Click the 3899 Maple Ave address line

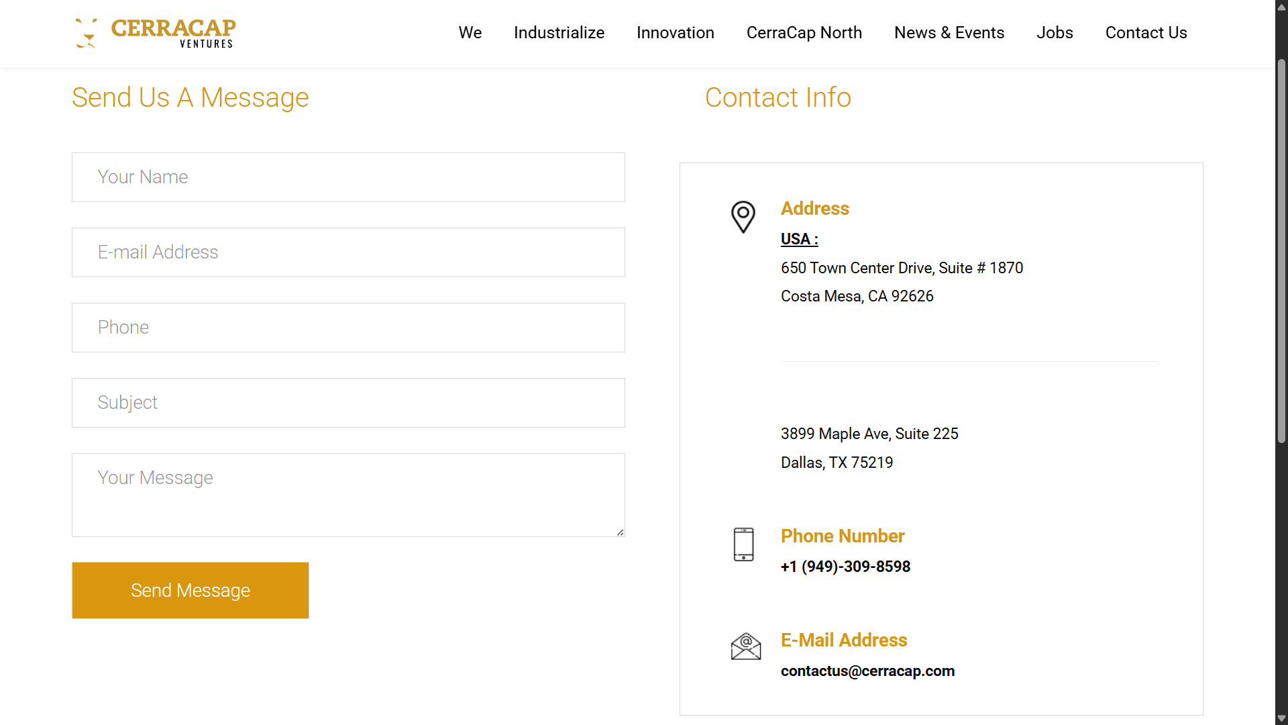[x=869, y=434]
